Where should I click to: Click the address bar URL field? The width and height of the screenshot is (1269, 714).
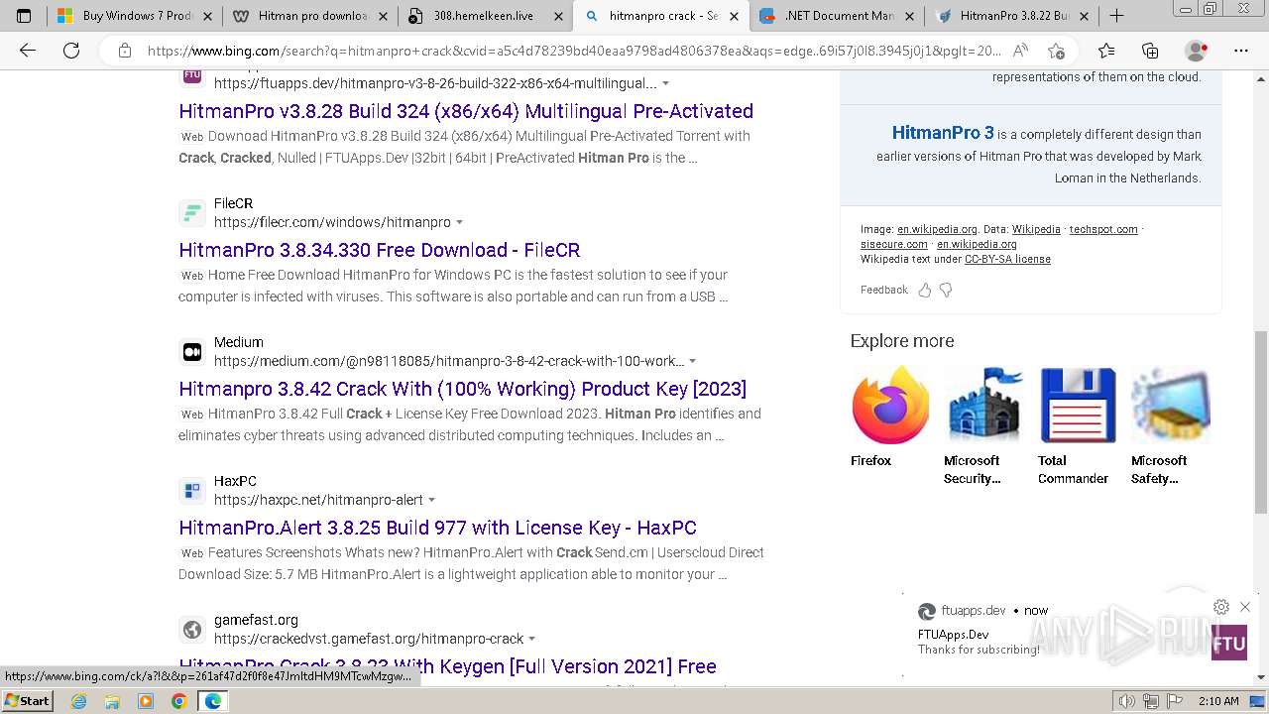tap(573, 51)
